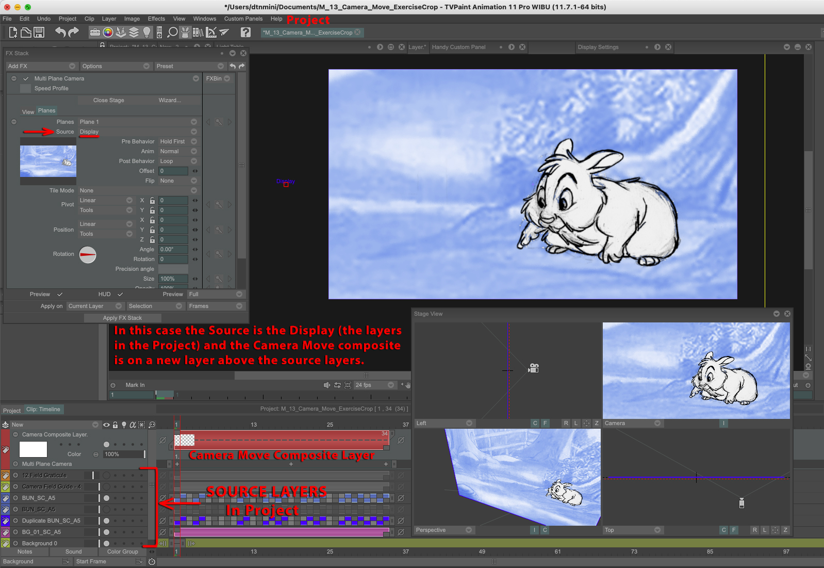824x568 pixels.
Task: Click the Camera Composite Layer opacity 100% slider
Action: (124, 454)
